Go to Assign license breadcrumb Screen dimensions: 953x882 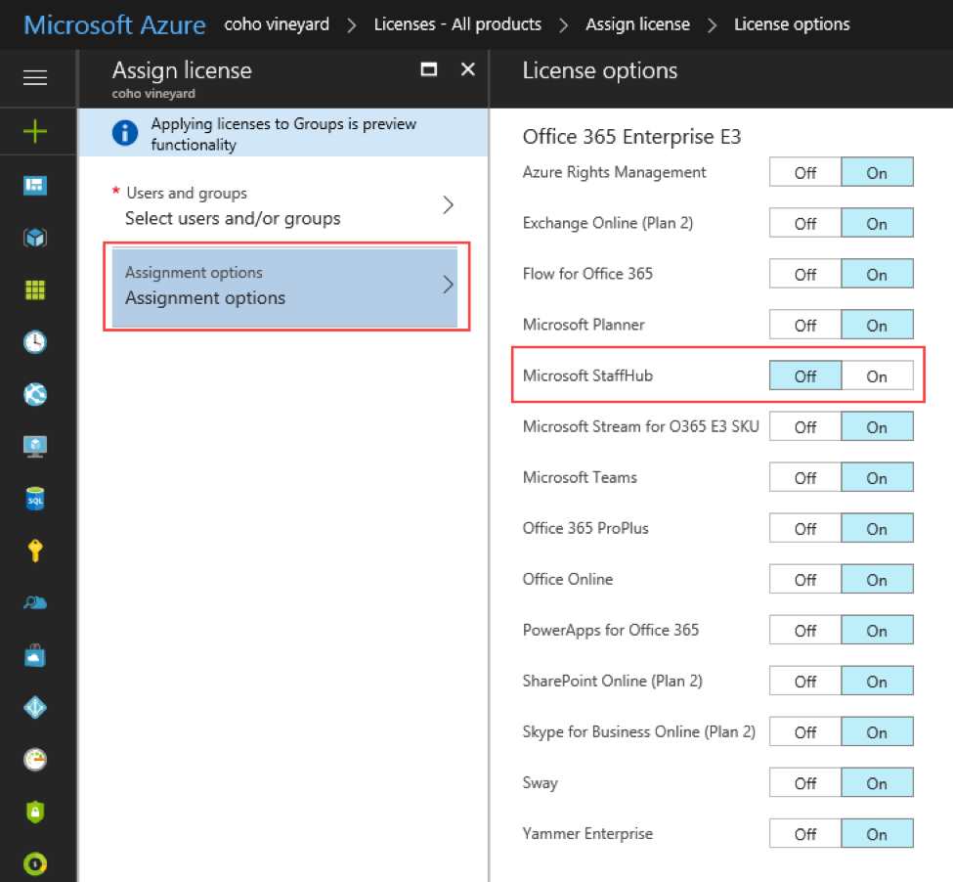tap(637, 24)
